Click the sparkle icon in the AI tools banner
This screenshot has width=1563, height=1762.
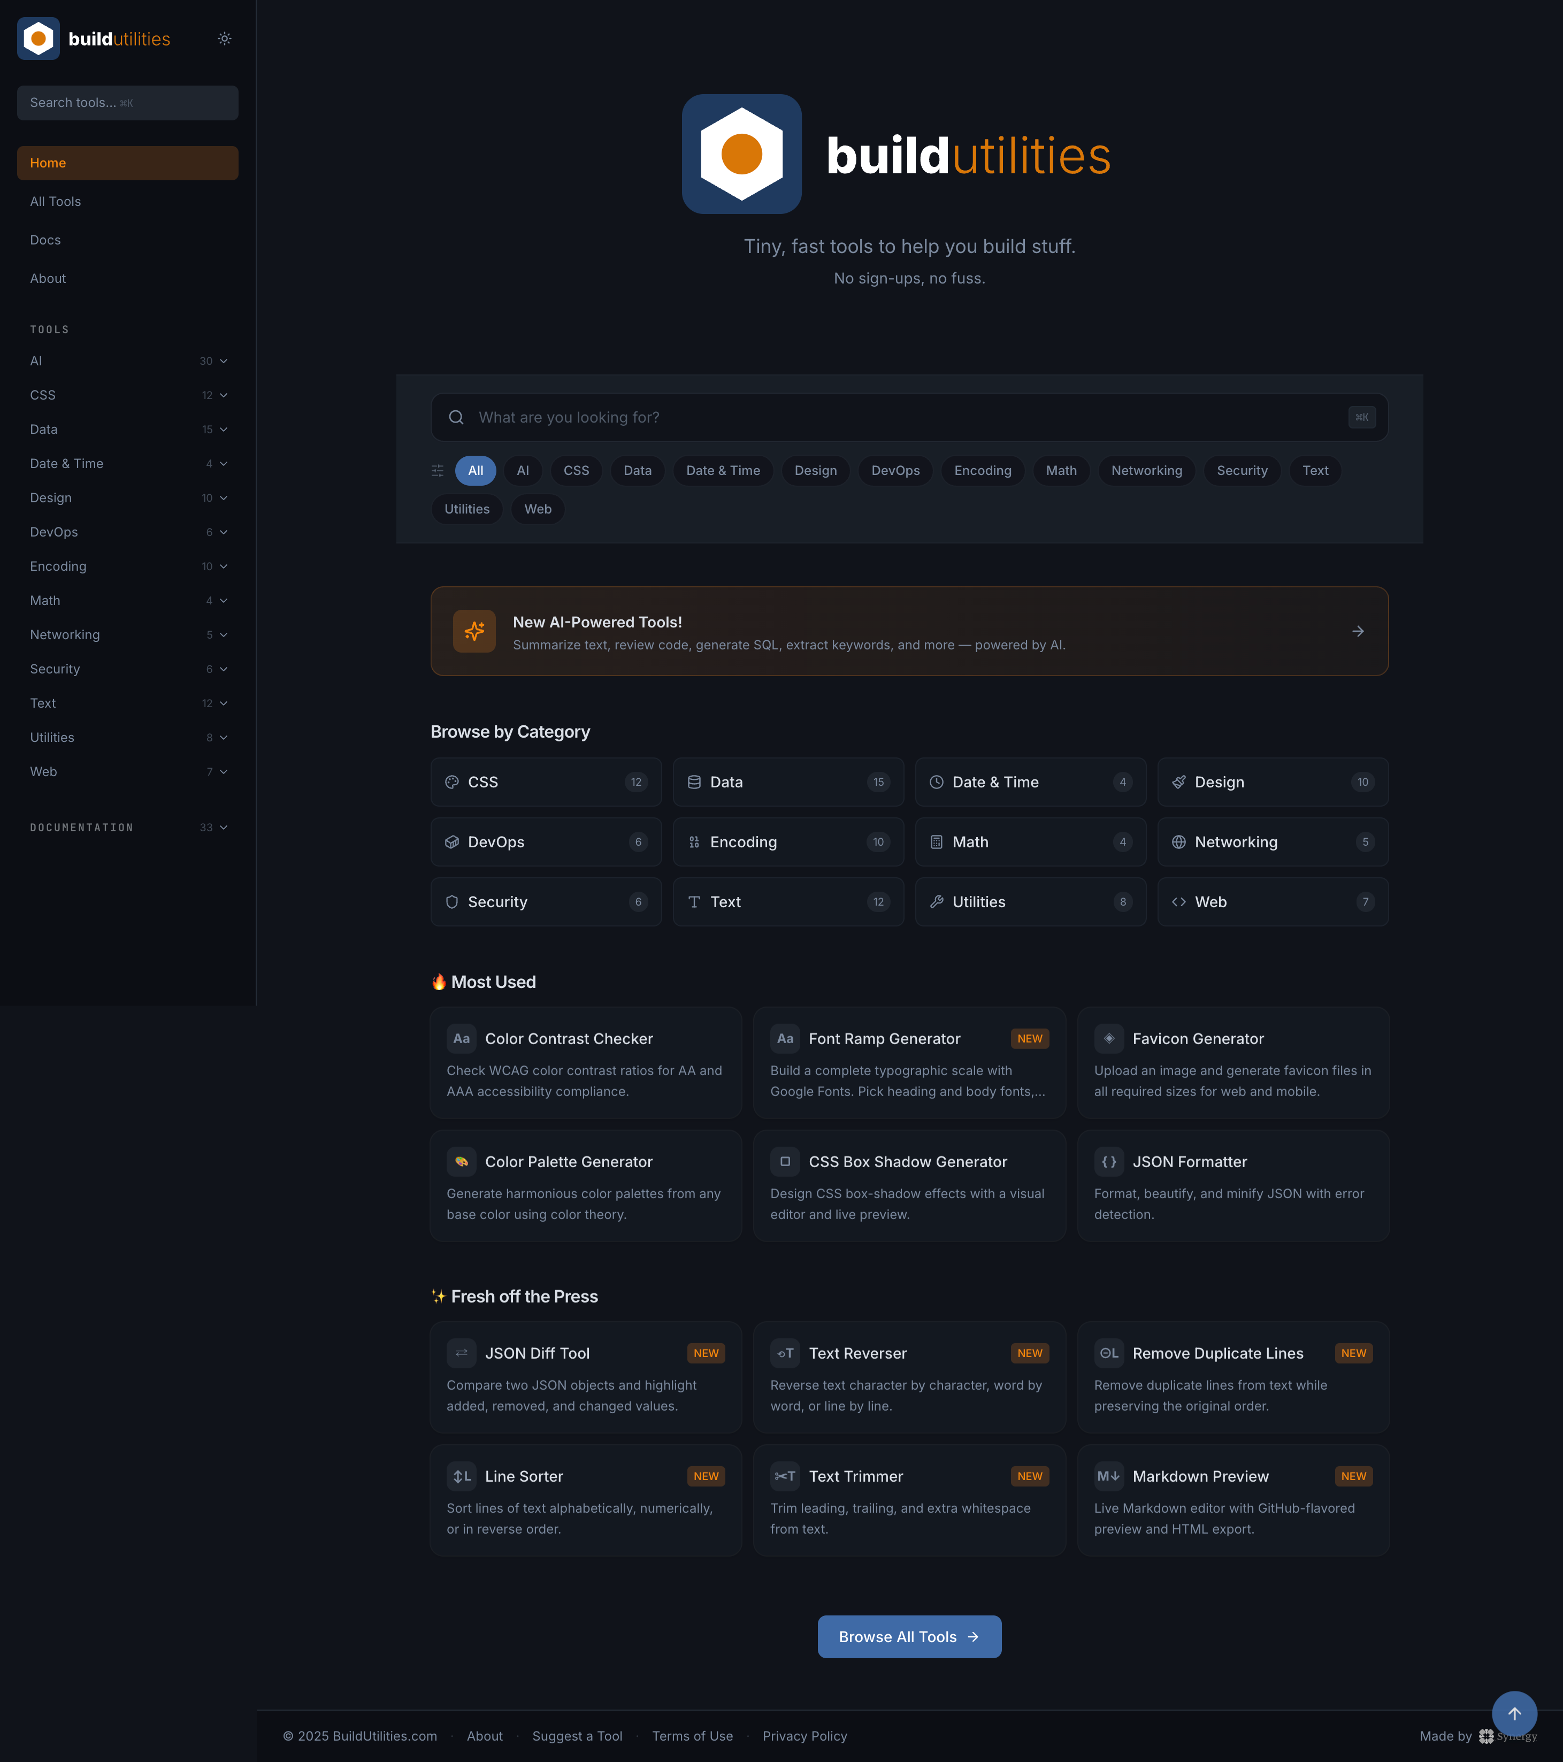tap(474, 631)
